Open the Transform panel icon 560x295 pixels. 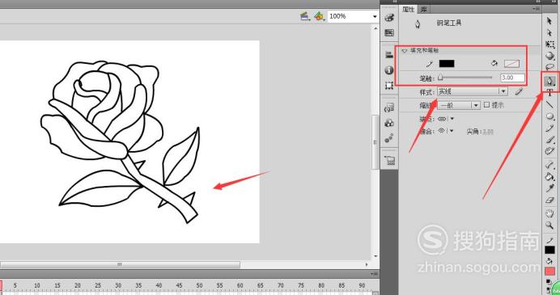389,85
